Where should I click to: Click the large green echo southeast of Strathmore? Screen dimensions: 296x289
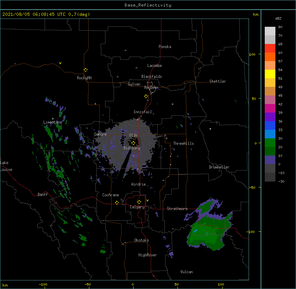pyautogui.click(x=209, y=231)
